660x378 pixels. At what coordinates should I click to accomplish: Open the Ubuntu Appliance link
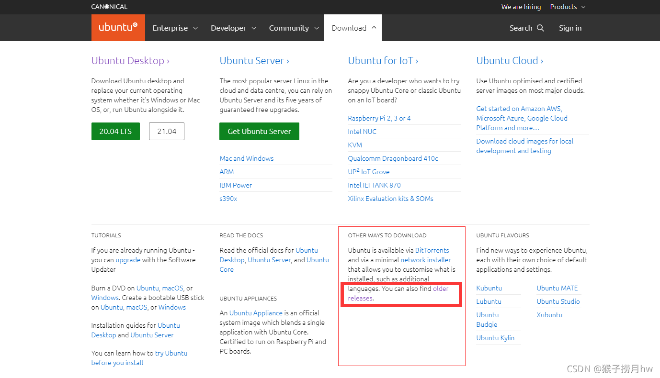[x=256, y=313]
